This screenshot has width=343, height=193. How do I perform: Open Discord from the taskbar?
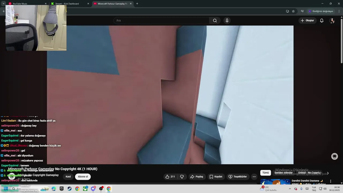(93, 189)
